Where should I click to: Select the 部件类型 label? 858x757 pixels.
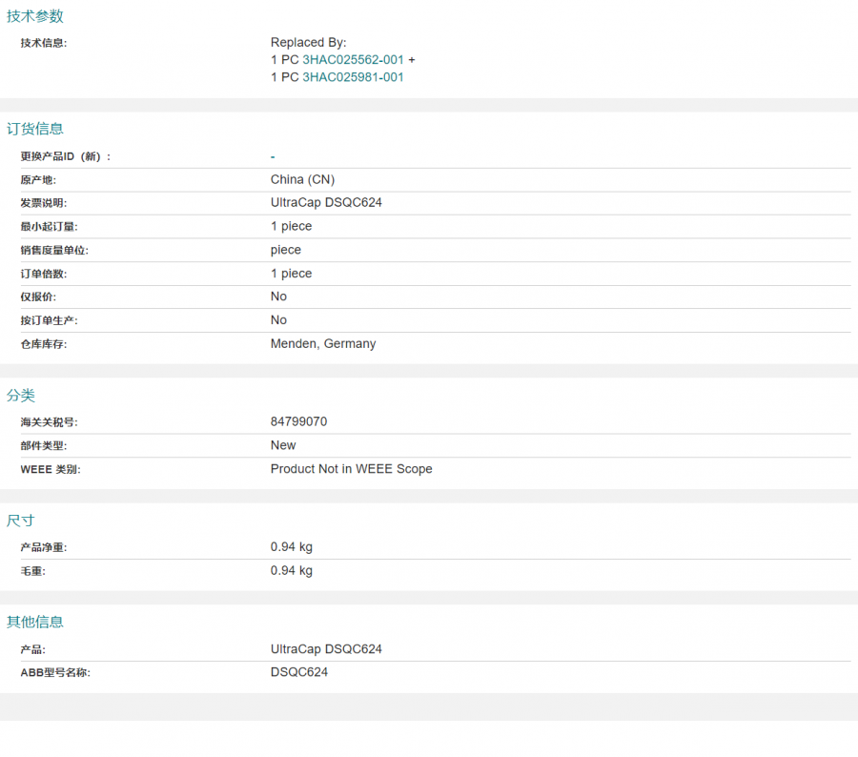pos(44,445)
